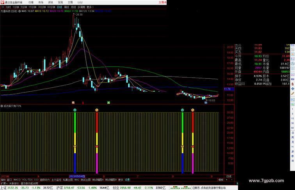This screenshot has height=190, width=295.
Task: Open 更多 on the bottom indicator bar
Action: pos(121,180)
